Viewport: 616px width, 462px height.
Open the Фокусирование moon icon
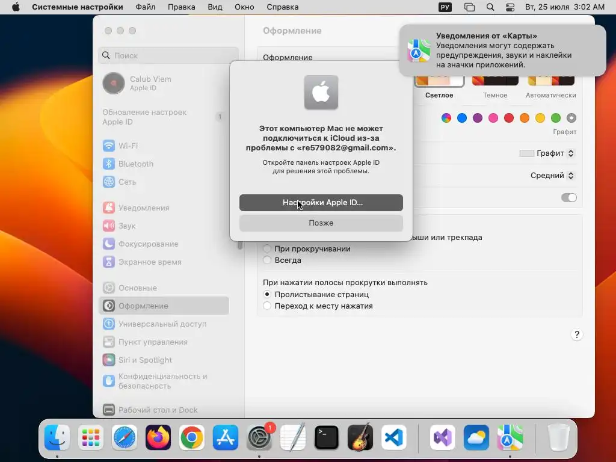(x=109, y=244)
